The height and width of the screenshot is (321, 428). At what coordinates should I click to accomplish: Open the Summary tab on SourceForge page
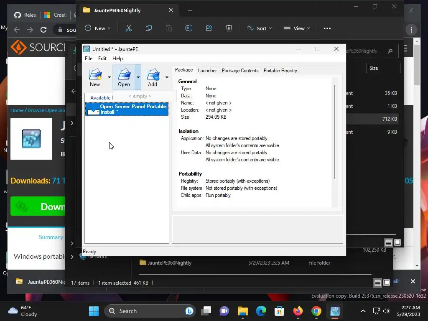pos(51,237)
